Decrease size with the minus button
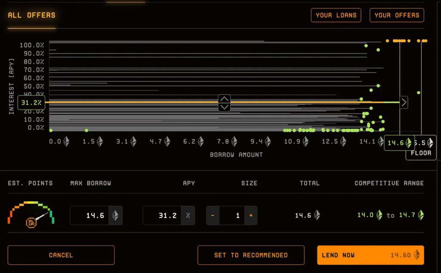Image resolution: width=441 pixels, height=273 pixels. (x=212, y=215)
